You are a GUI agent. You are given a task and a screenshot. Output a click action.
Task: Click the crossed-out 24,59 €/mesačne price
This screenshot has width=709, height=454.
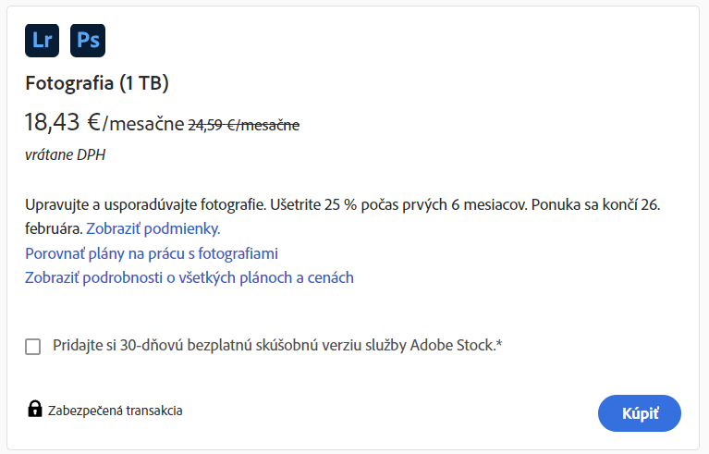[244, 124]
